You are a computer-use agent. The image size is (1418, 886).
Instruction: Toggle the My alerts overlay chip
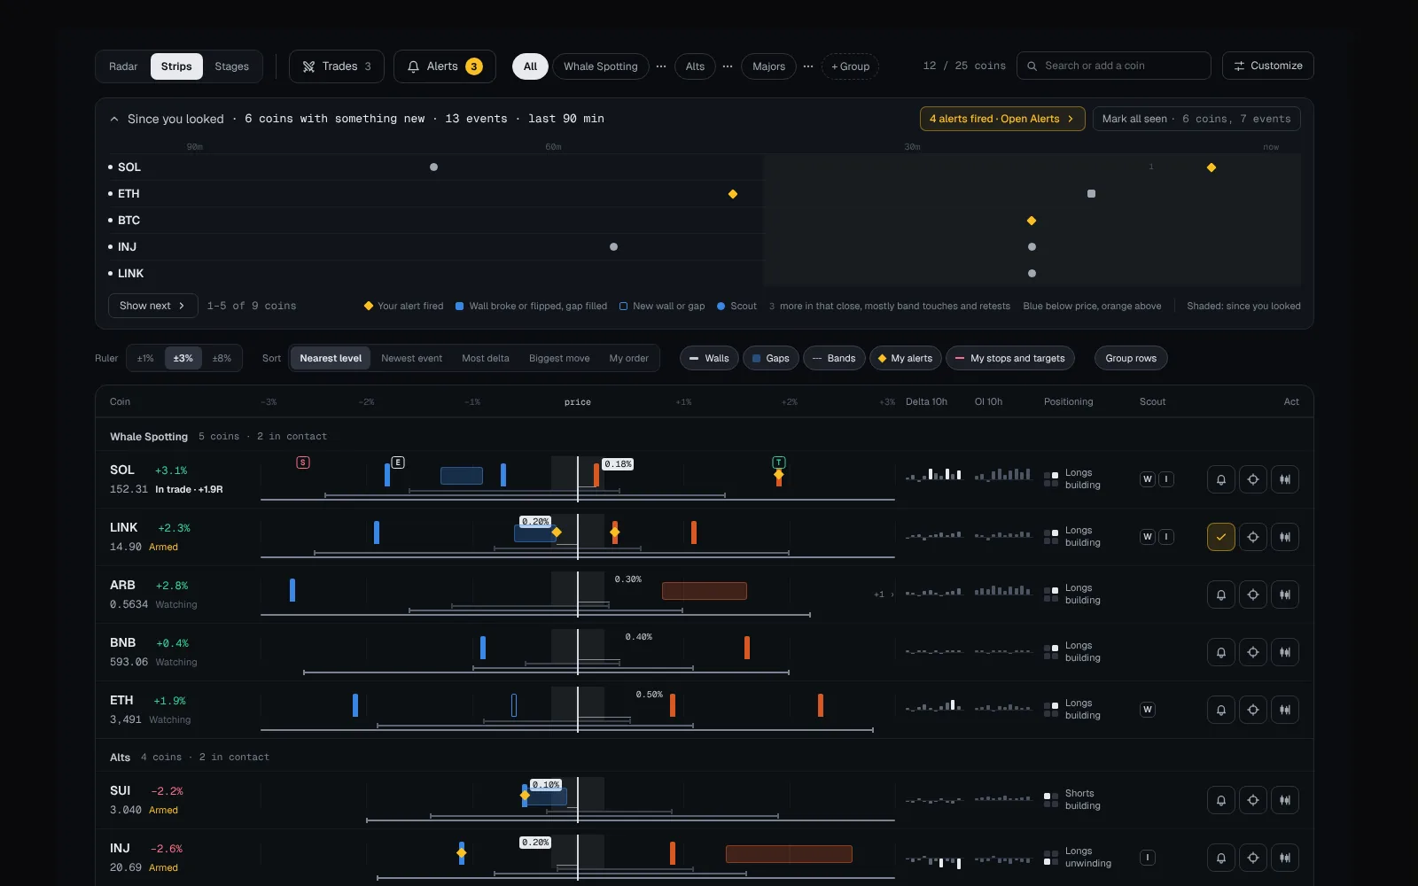pyautogui.click(x=905, y=358)
